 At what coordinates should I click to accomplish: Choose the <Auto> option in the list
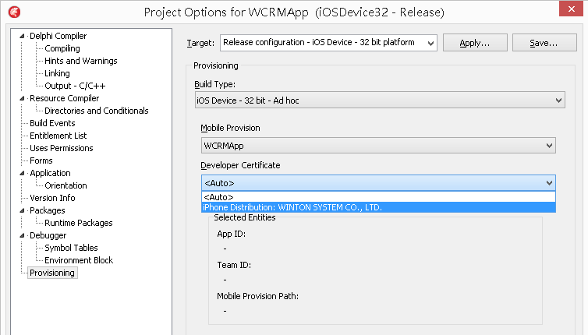(378, 197)
